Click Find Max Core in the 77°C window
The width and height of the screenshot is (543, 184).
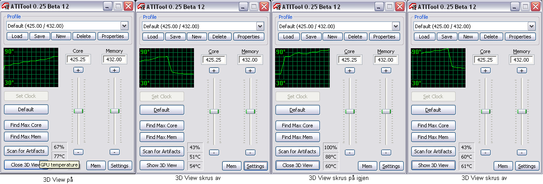(26, 125)
